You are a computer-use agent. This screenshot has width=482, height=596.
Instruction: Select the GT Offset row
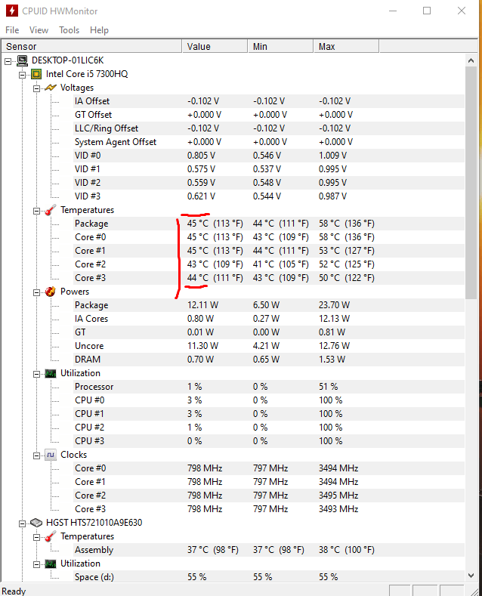268,115
